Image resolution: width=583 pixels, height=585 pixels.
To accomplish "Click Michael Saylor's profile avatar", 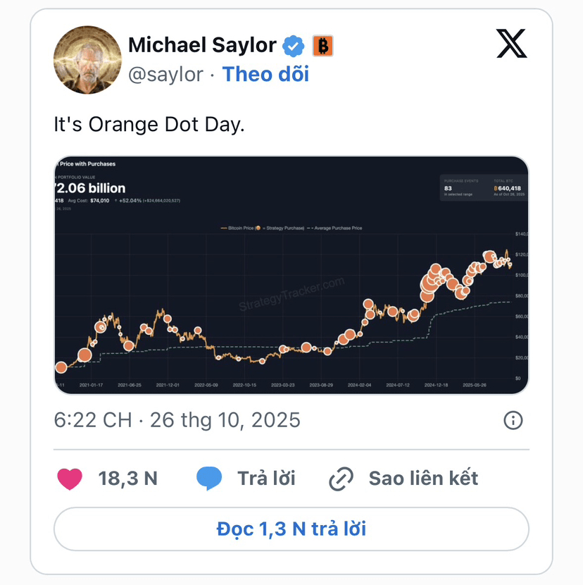I will coord(87,60).
